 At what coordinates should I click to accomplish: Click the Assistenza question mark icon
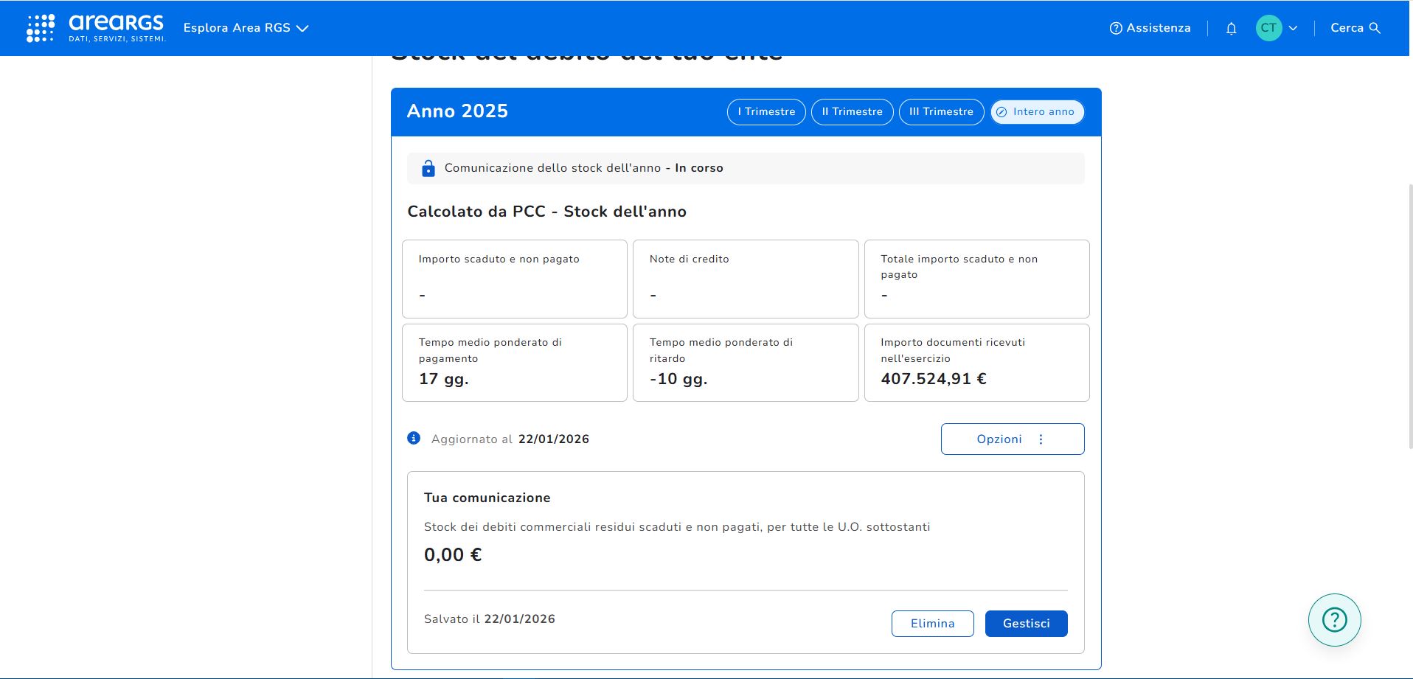(1116, 28)
